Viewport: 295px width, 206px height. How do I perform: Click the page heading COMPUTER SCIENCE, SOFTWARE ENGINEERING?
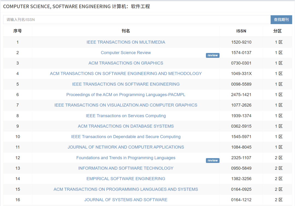(76, 6)
